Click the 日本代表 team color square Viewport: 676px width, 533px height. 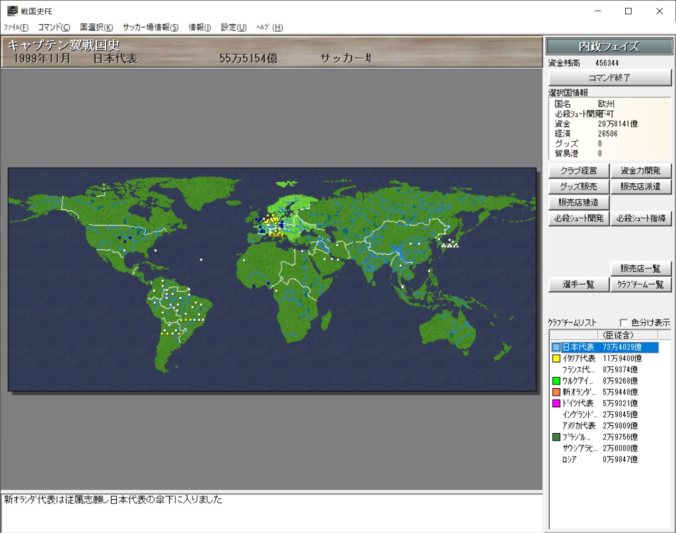click(556, 348)
